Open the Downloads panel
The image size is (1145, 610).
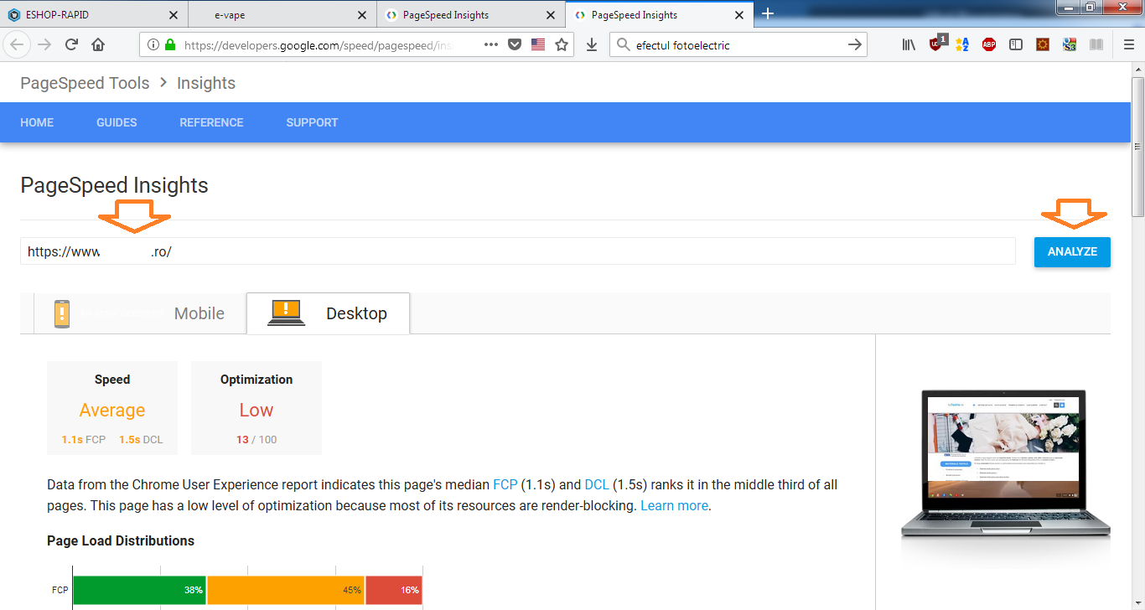(x=592, y=44)
